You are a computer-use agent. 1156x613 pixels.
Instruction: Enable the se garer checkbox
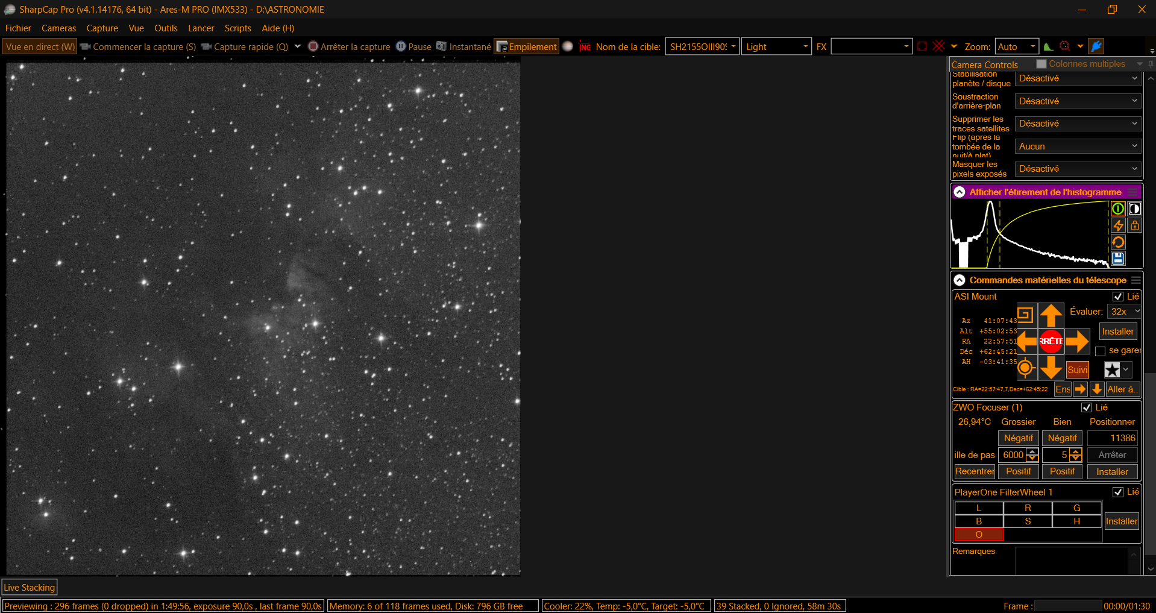[1101, 351]
